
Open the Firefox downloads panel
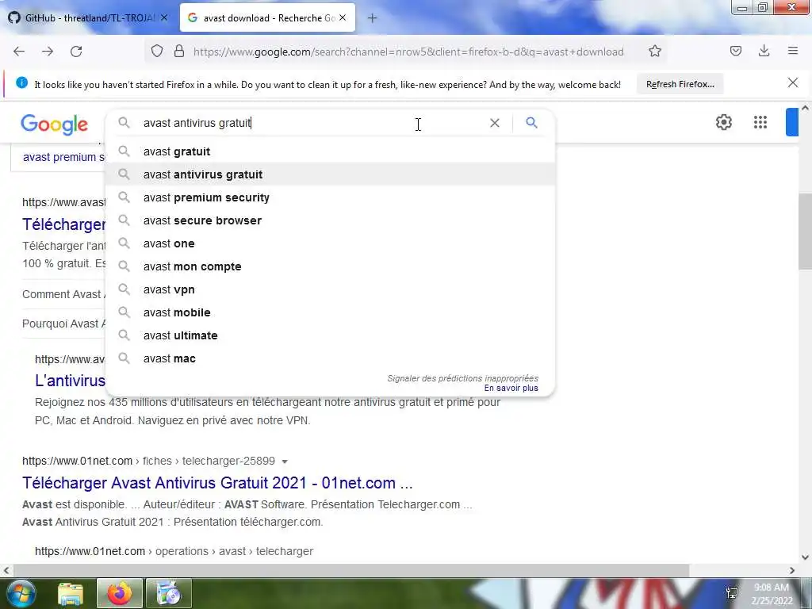coord(764,52)
